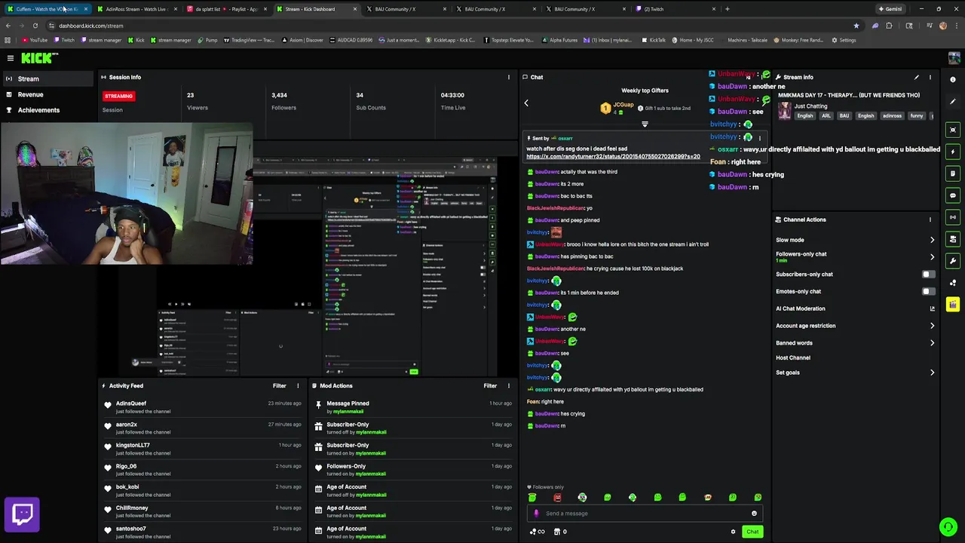Click the Just Chatting category thumbnail
Viewport: 965px width, 543px height.
point(785,110)
